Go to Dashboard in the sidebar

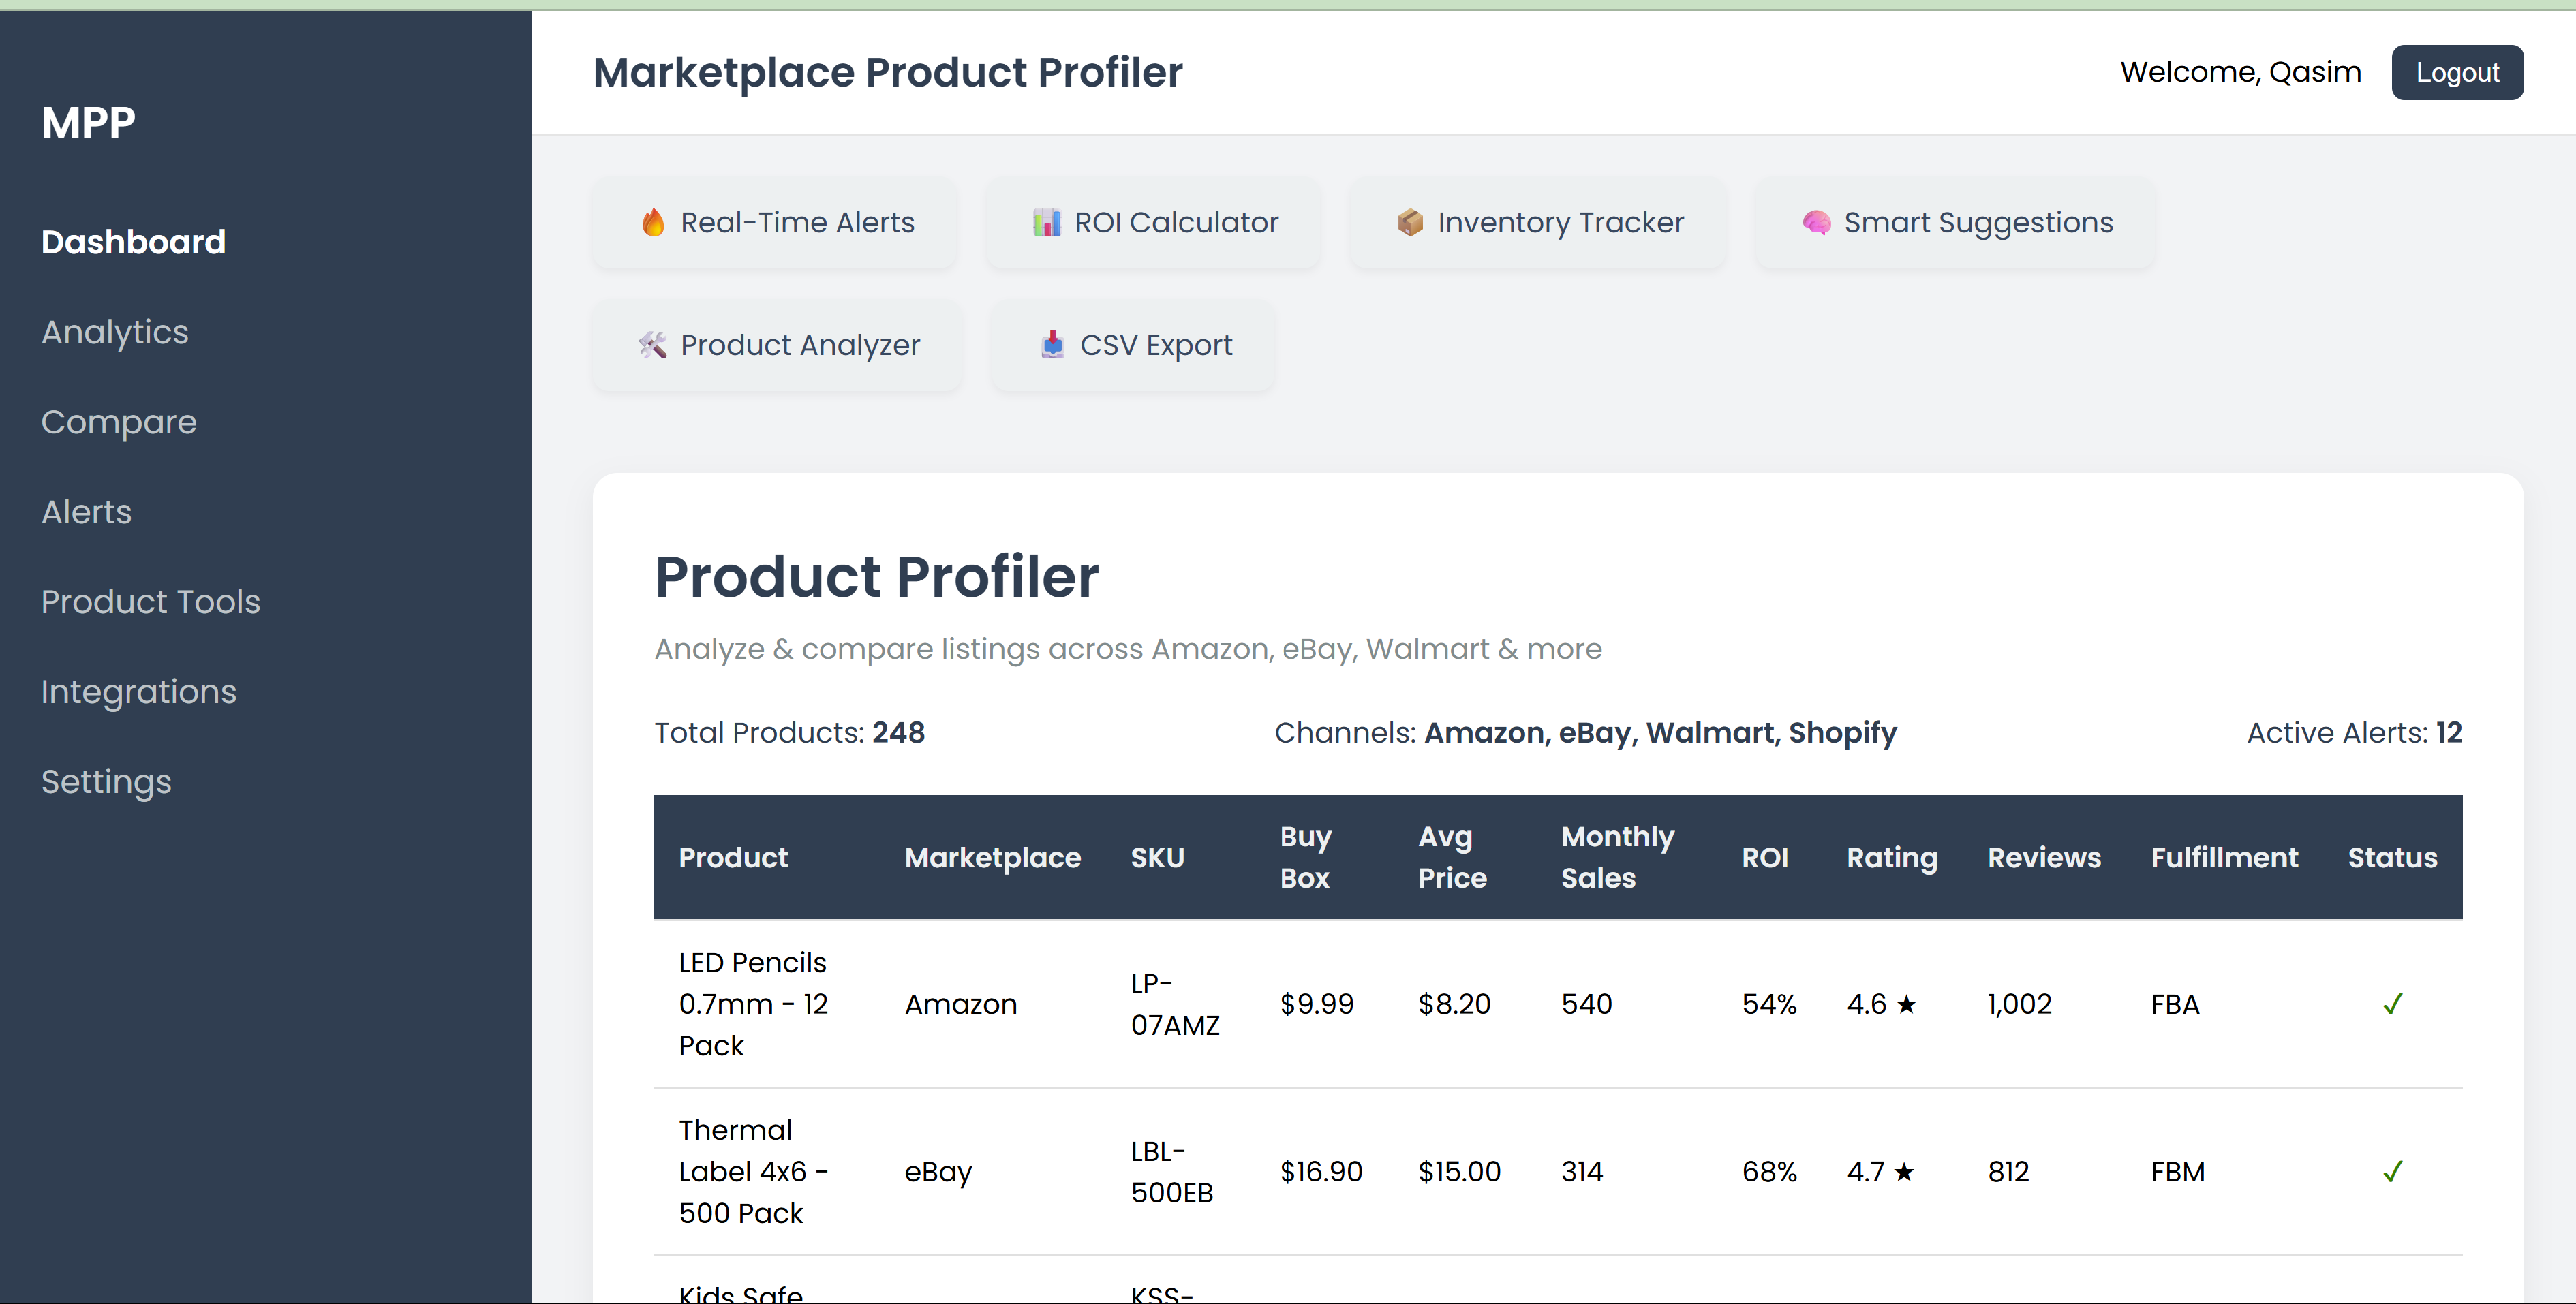tap(134, 242)
